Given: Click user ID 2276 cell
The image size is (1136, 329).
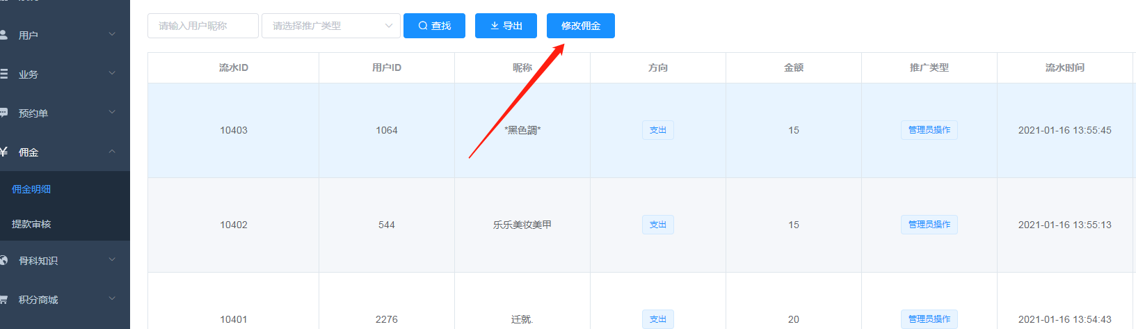Looking at the screenshot, I should pos(387,301).
